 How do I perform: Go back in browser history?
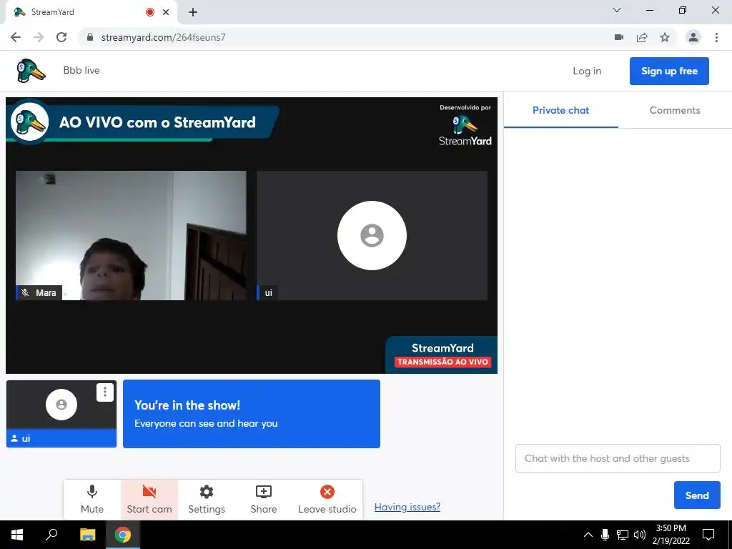coord(16,37)
